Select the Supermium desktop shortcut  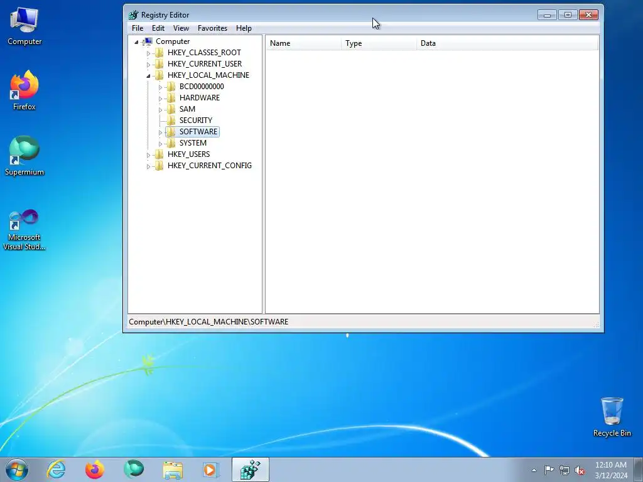point(24,156)
